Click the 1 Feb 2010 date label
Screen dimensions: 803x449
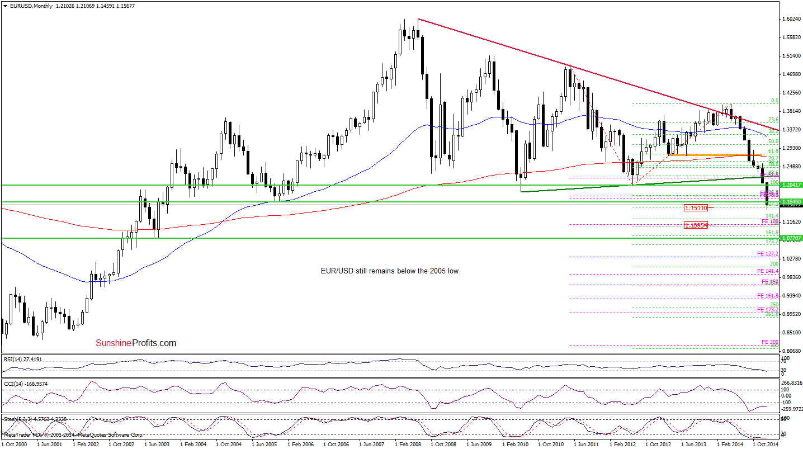(x=515, y=443)
